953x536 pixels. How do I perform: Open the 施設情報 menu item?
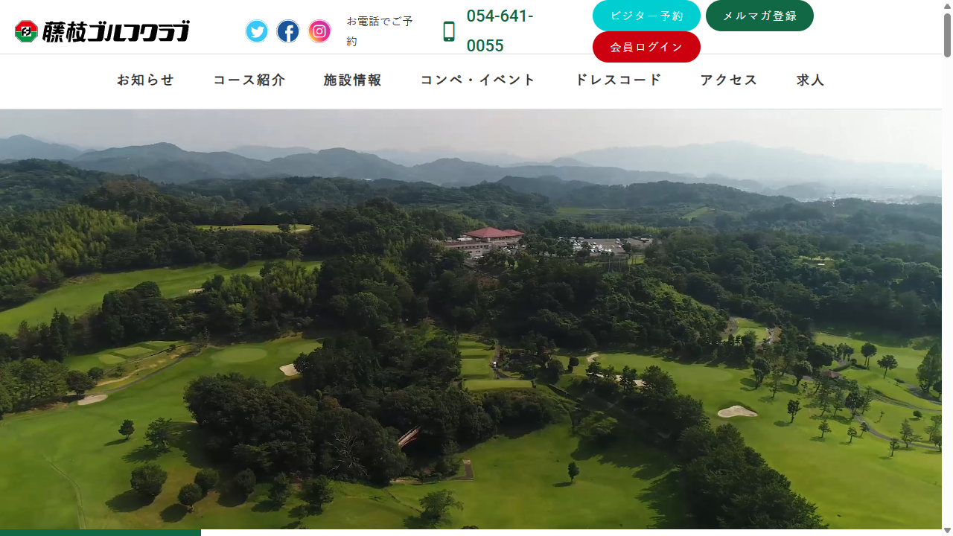353,80
